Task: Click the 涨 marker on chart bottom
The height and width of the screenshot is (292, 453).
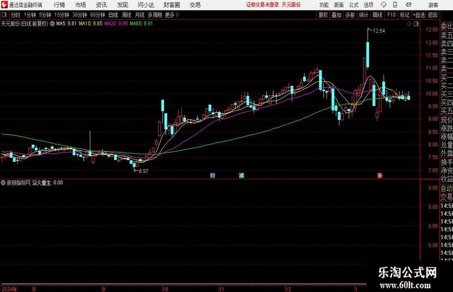Action: (380, 175)
